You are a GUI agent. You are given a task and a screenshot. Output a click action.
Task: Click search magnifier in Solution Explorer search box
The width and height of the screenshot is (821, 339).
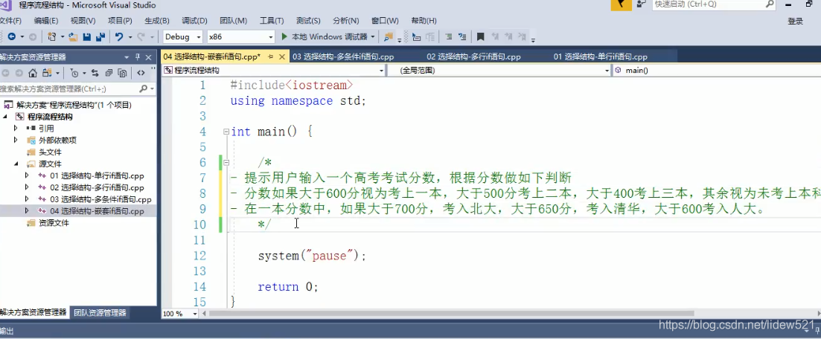point(143,89)
